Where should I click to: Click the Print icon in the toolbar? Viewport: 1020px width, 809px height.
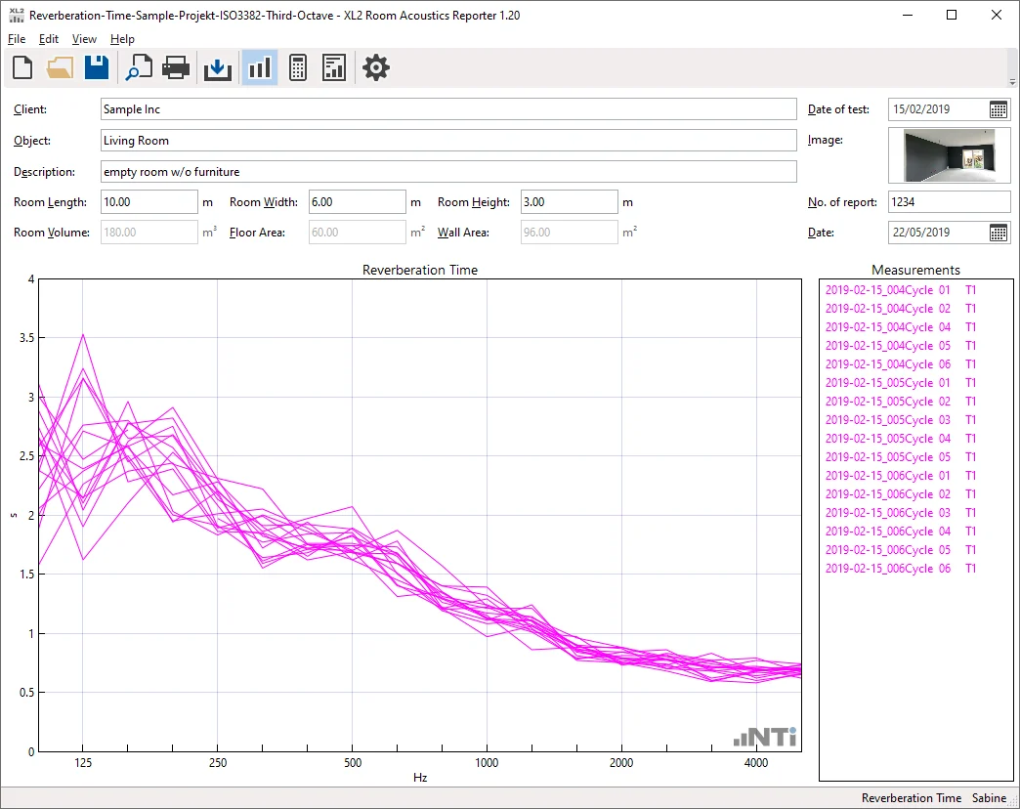coord(176,67)
